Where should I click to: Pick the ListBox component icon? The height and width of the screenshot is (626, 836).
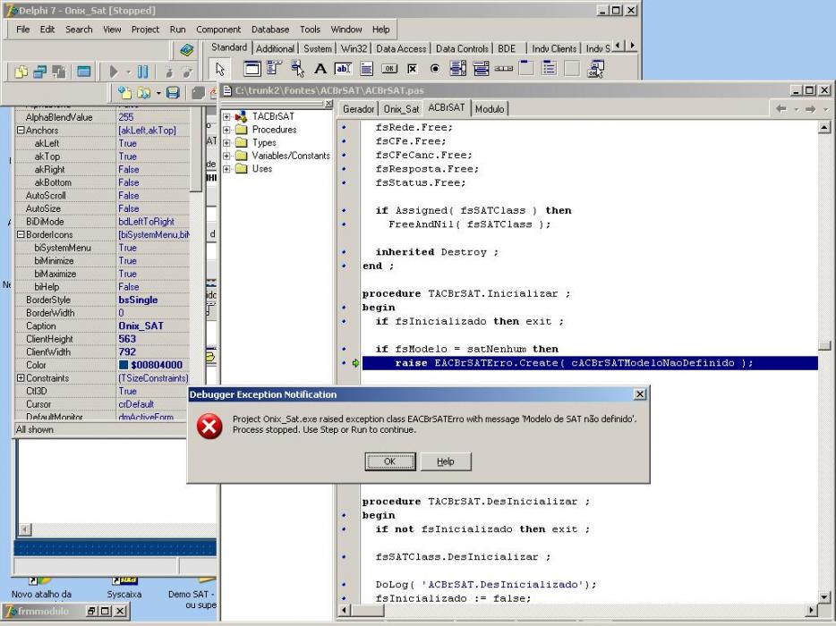click(458, 69)
